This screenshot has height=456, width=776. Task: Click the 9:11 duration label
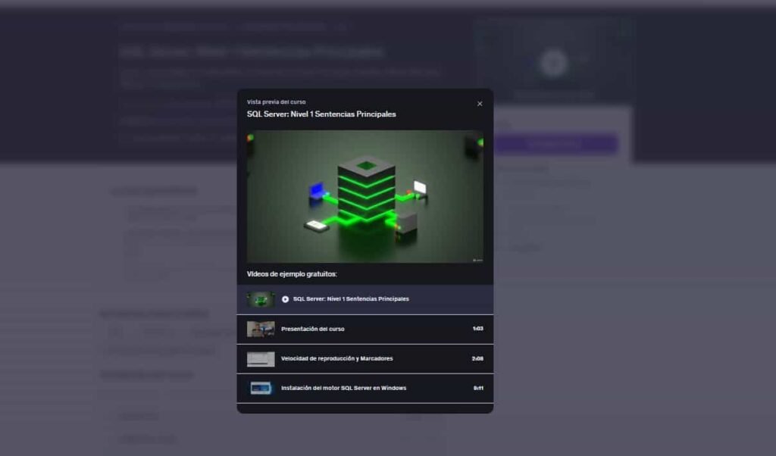[x=478, y=388]
